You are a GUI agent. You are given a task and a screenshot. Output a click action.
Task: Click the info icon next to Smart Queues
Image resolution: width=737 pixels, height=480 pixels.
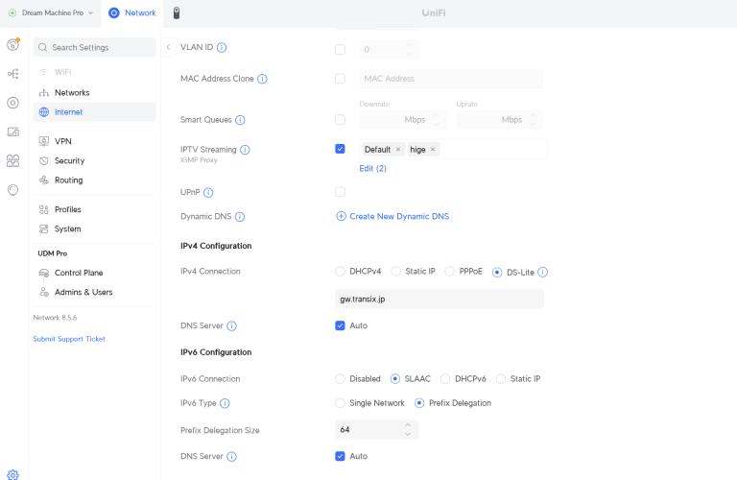coord(240,120)
